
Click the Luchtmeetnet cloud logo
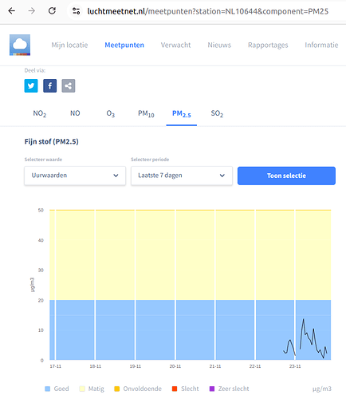pos(20,45)
